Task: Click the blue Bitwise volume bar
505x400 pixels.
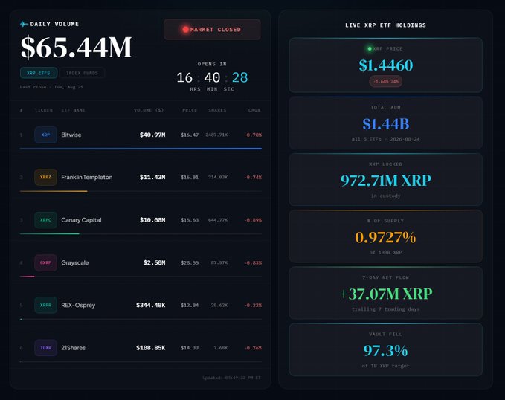Action: [x=141, y=149]
